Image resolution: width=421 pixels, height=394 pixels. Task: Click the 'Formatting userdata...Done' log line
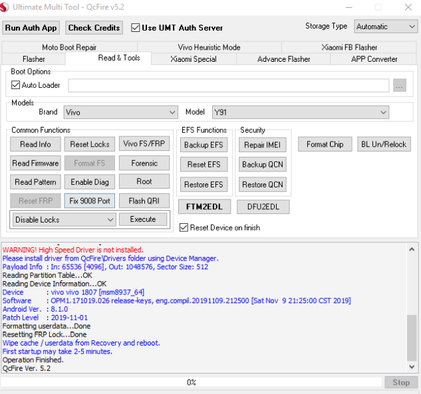tap(47, 326)
